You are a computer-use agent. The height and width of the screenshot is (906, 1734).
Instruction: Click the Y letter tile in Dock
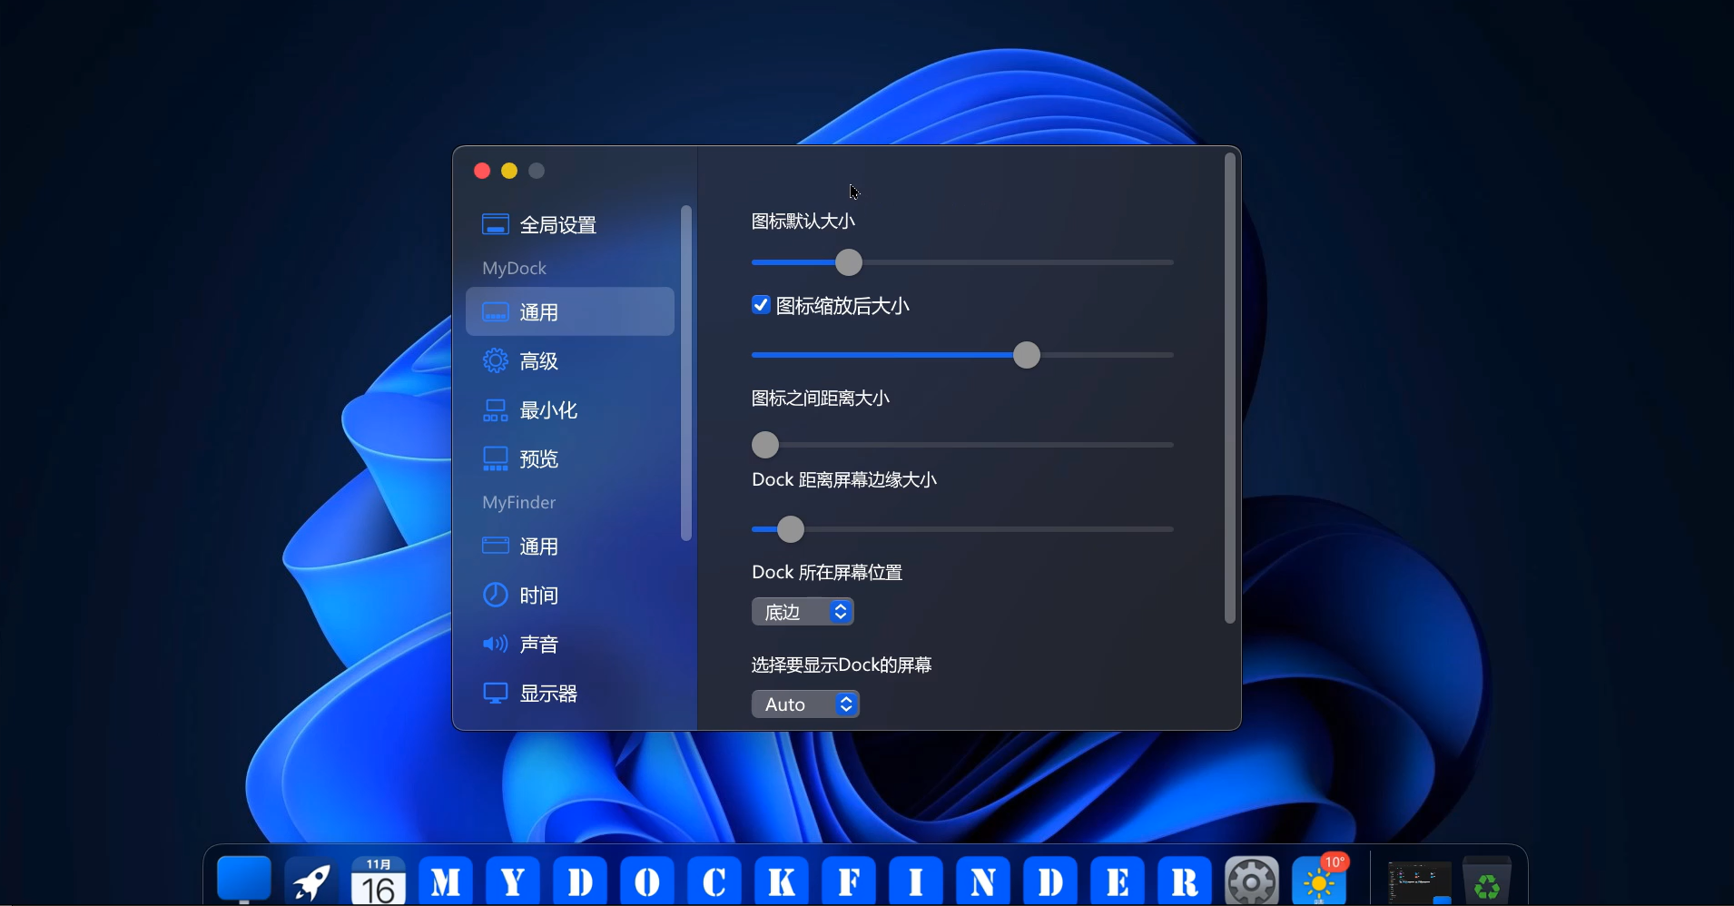(513, 881)
